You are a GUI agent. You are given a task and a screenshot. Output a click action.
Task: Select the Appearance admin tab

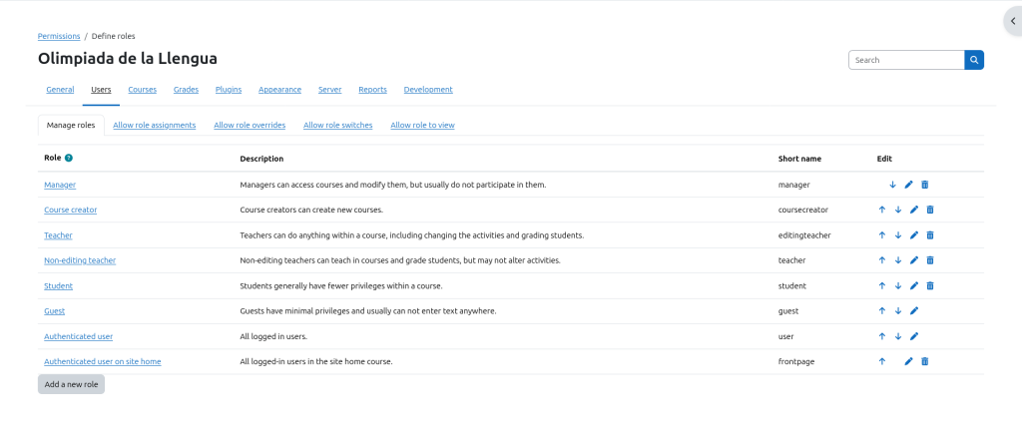tap(279, 90)
